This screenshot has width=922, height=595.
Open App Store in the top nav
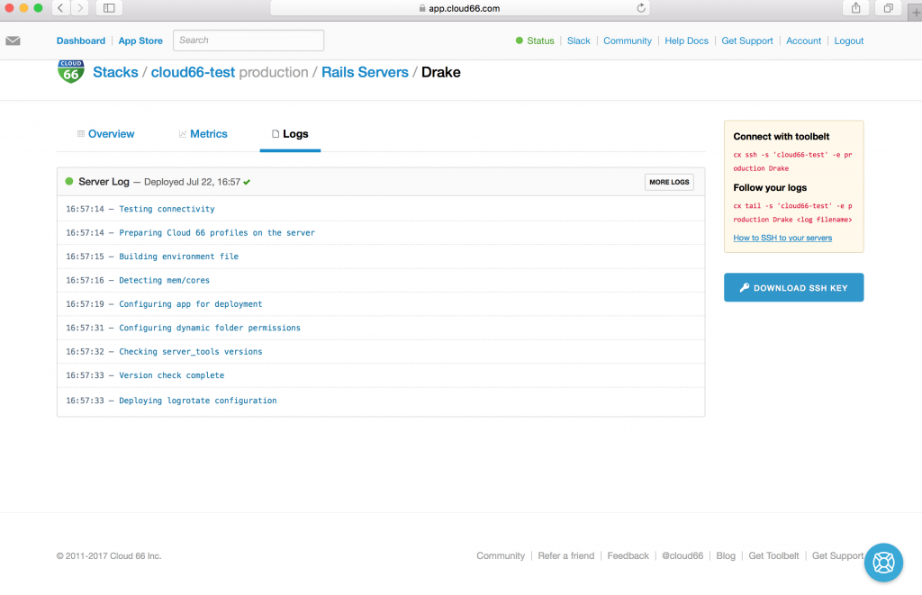(x=140, y=41)
